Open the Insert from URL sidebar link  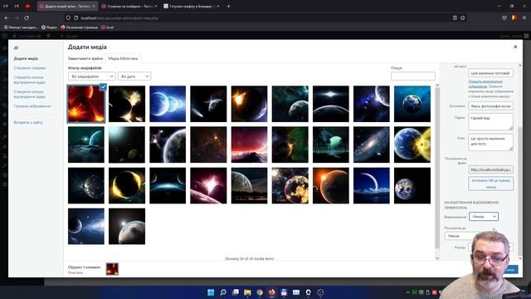click(x=28, y=122)
